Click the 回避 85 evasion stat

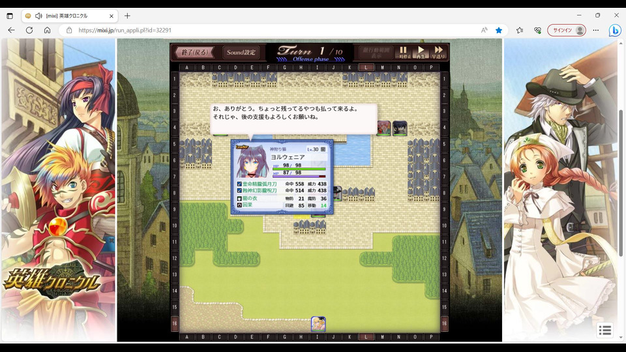(295, 205)
